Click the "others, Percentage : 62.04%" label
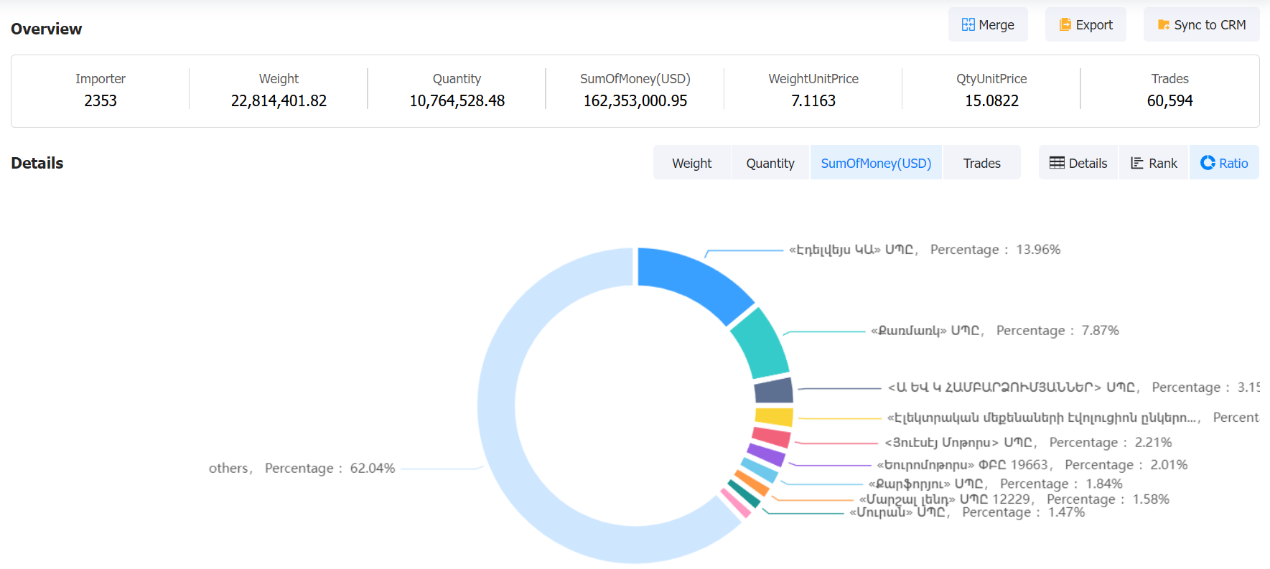 click(x=302, y=468)
